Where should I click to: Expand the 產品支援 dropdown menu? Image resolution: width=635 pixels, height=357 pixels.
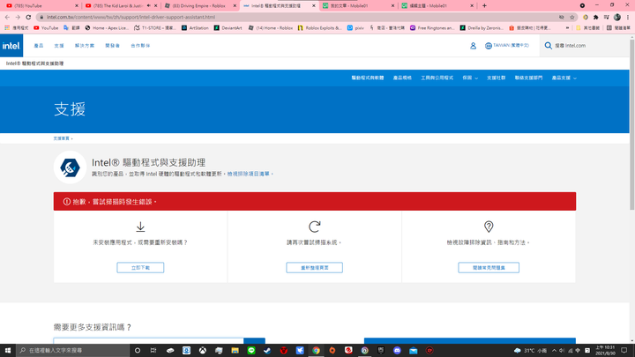(x=564, y=78)
